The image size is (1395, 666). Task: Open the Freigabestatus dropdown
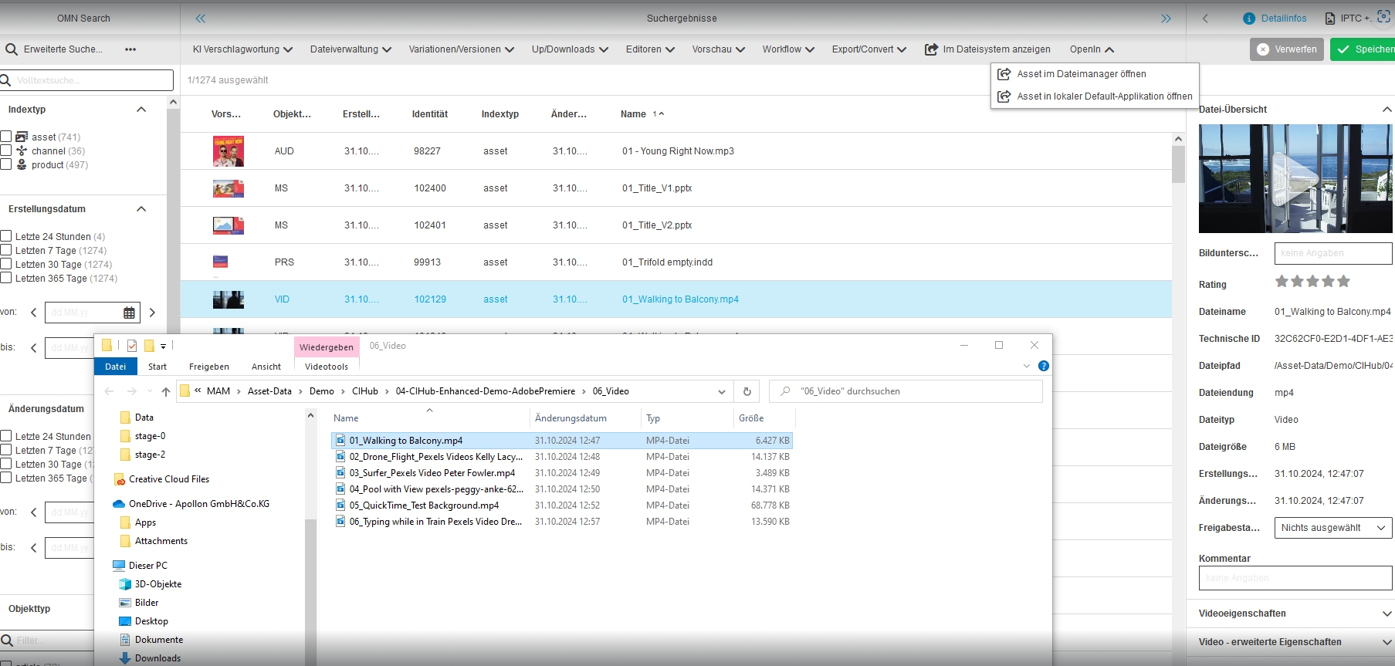click(x=1332, y=528)
